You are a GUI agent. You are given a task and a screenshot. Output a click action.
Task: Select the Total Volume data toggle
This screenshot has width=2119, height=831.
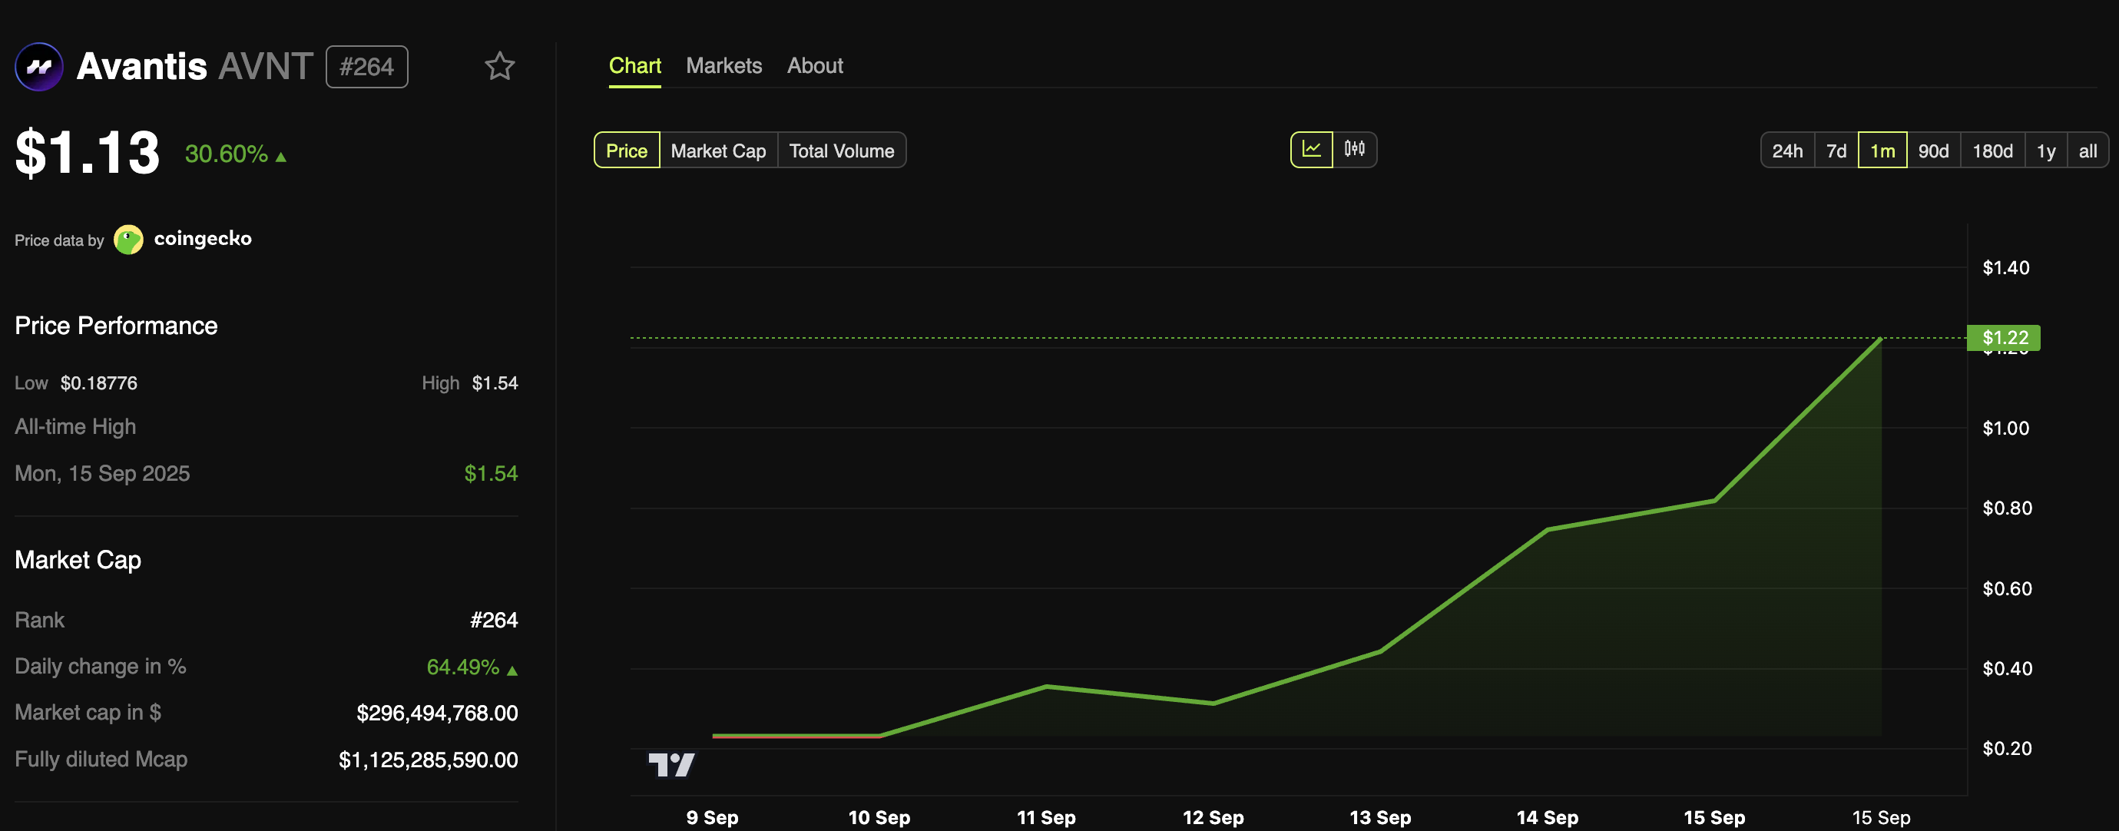pos(841,151)
